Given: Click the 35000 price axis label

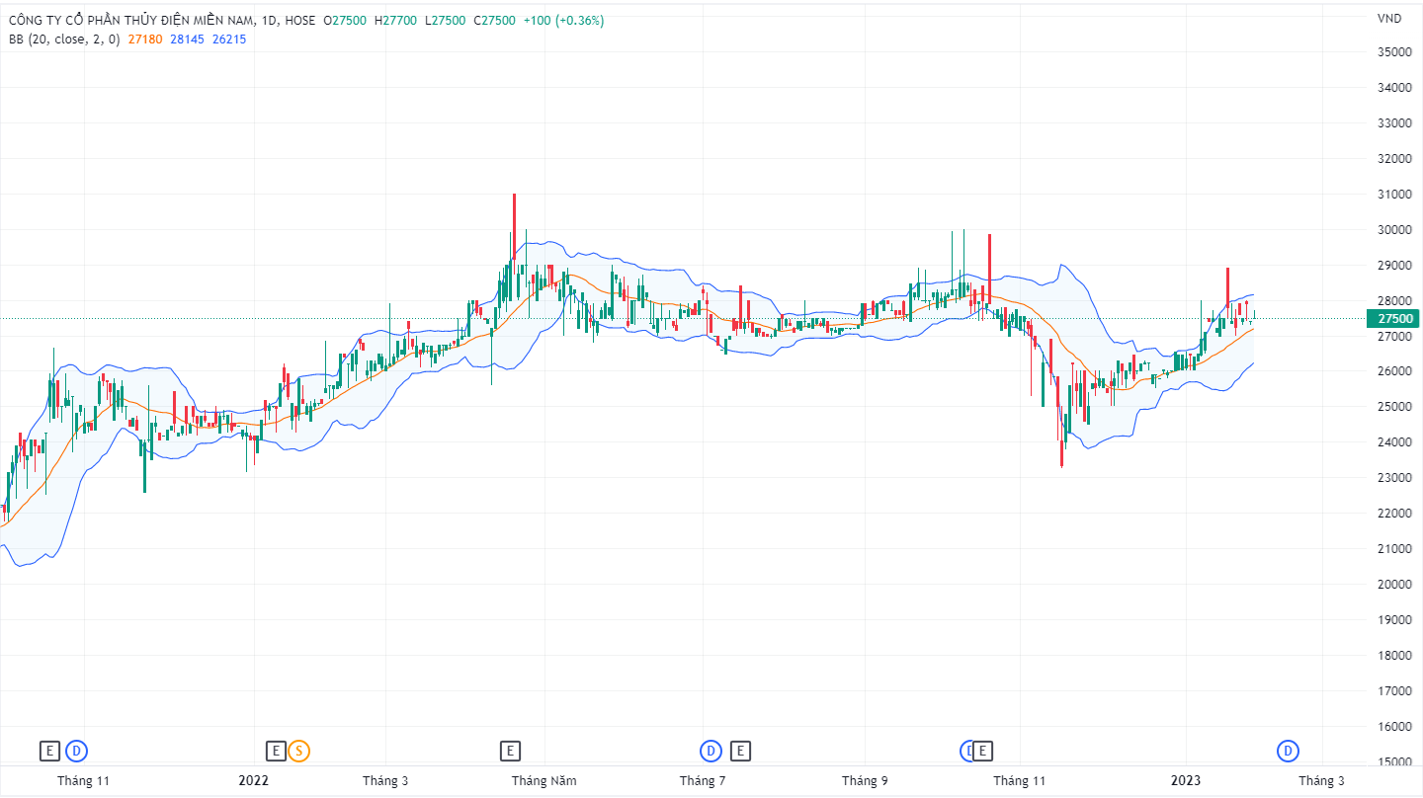Looking at the screenshot, I should [1393, 51].
